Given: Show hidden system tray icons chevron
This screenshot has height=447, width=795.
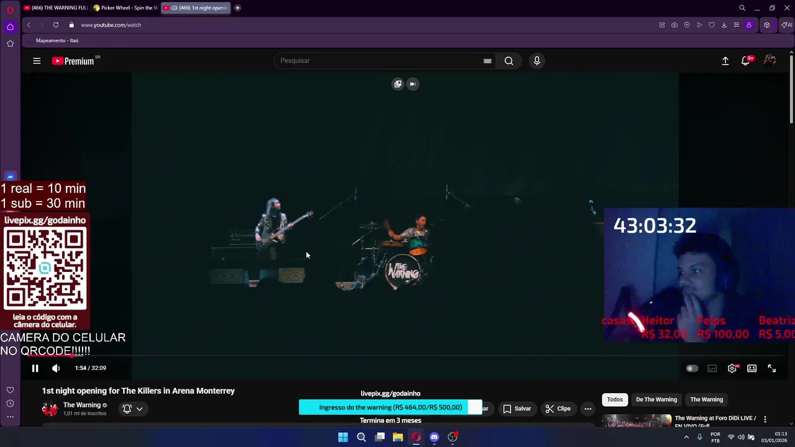Looking at the screenshot, I should (x=686, y=437).
